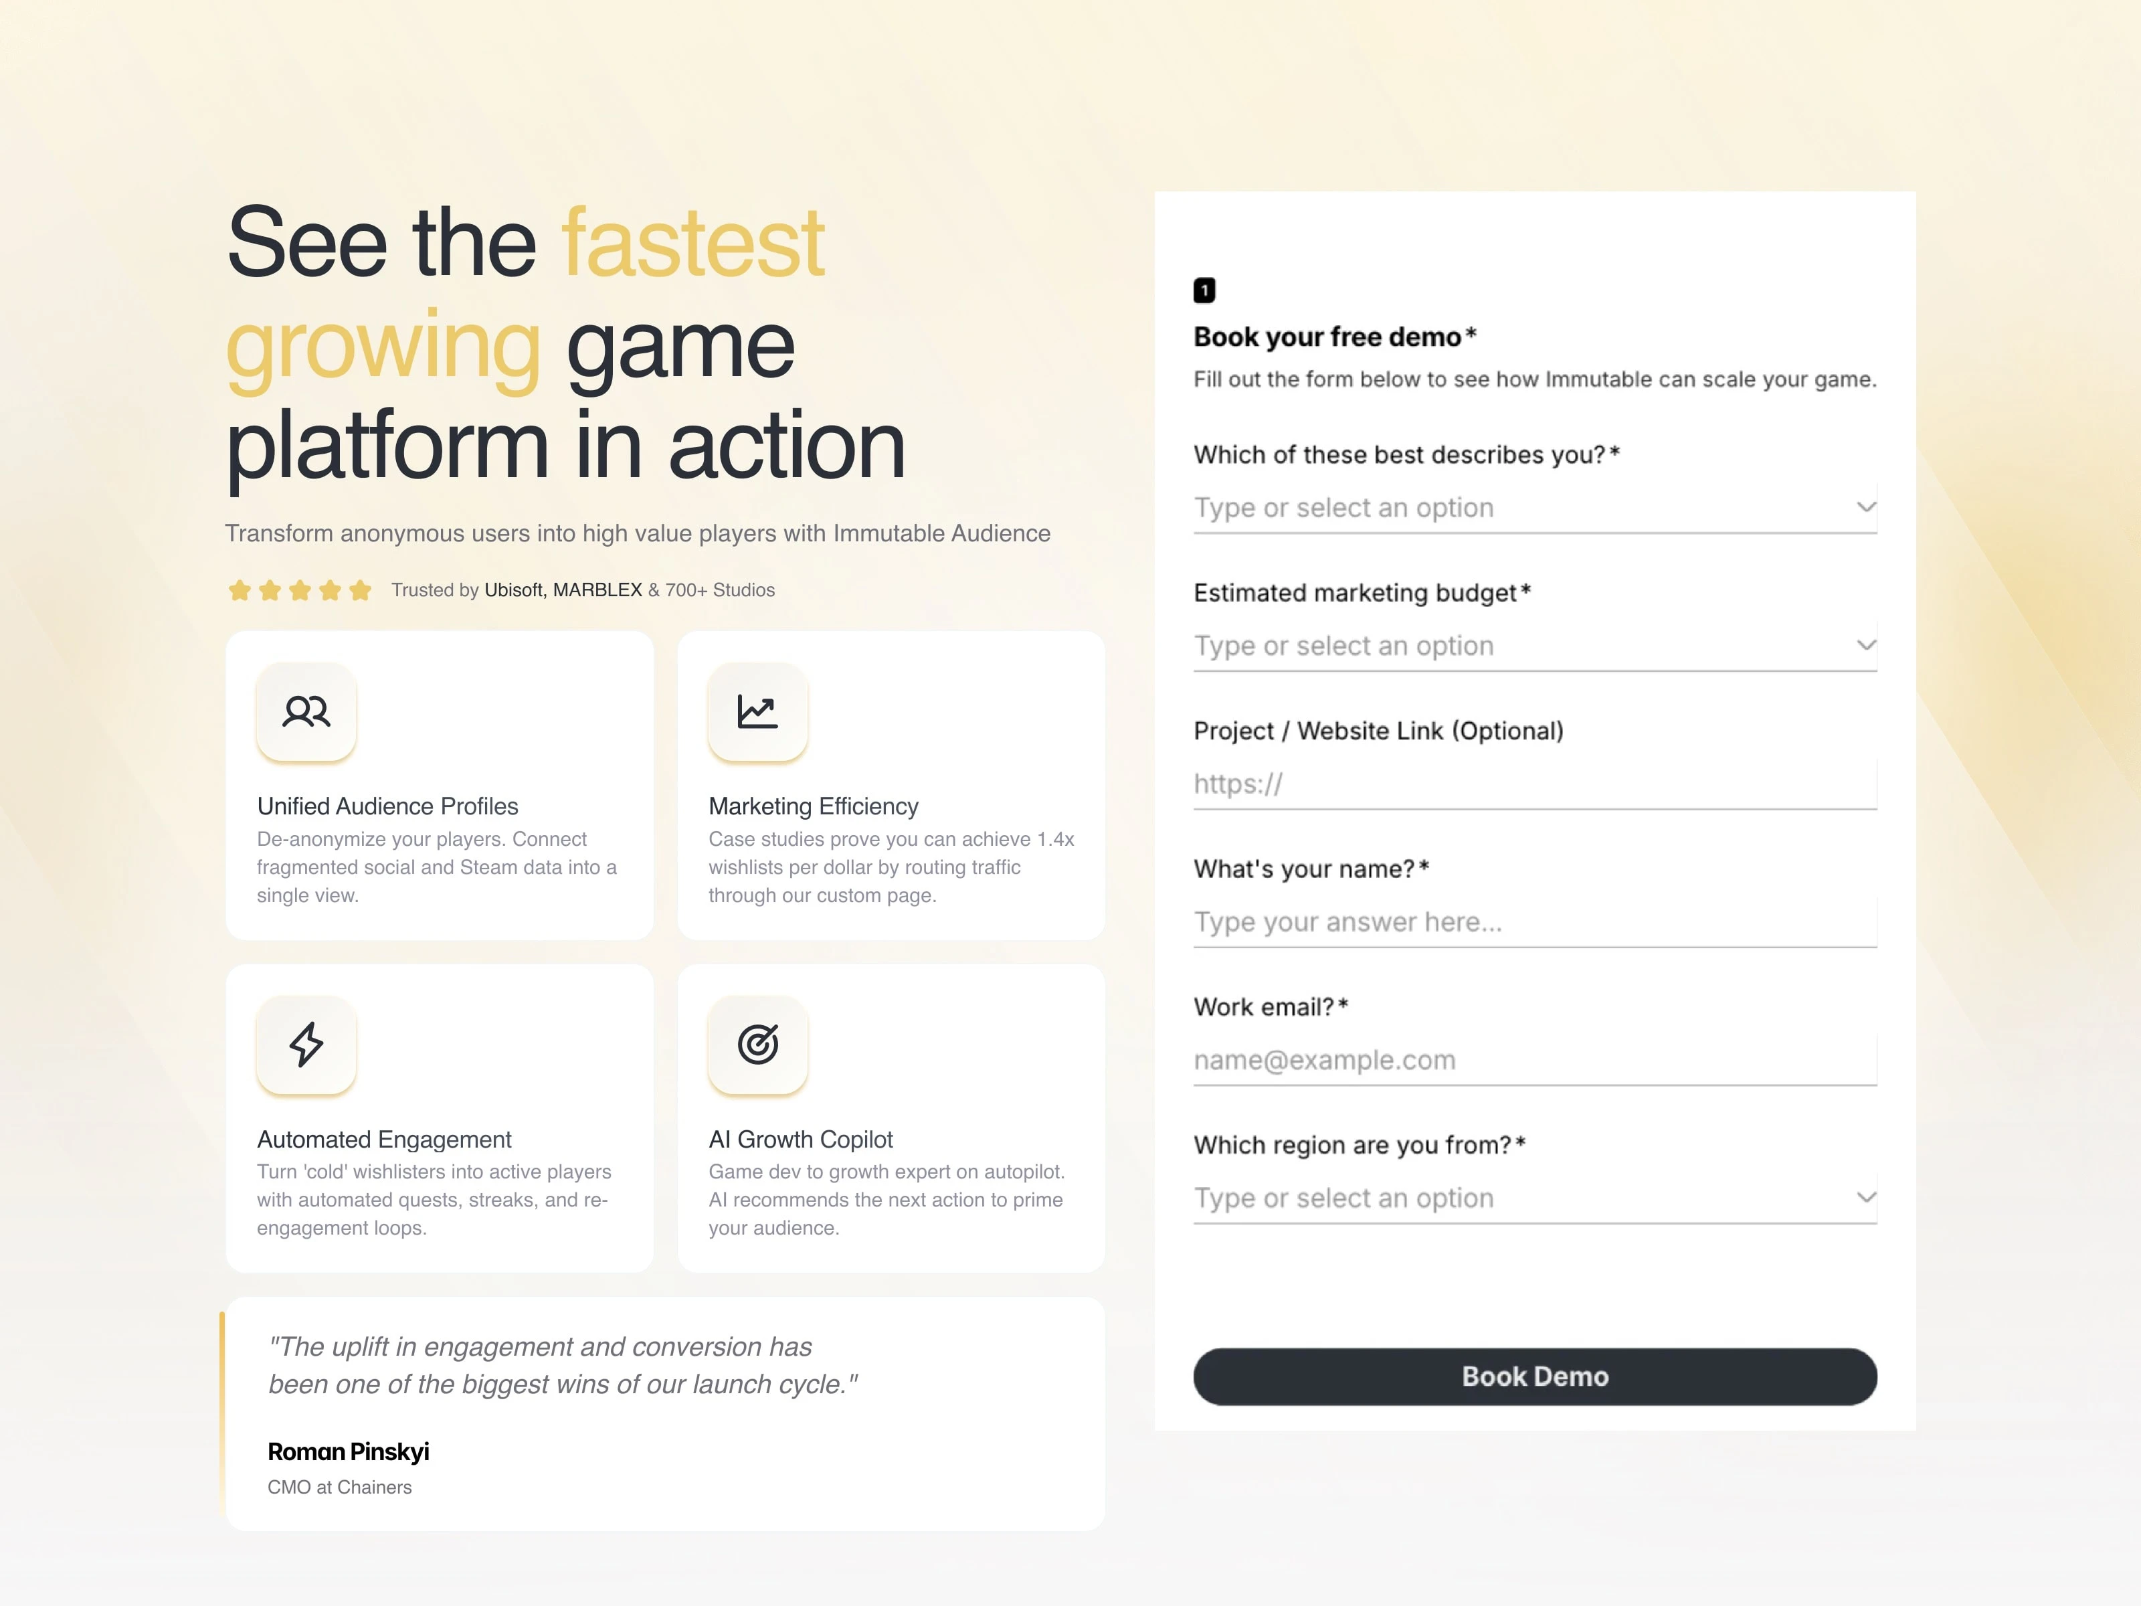The width and height of the screenshot is (2141, 1606).
Task: Focus the Project / Website Link field
Action: 1534,784
